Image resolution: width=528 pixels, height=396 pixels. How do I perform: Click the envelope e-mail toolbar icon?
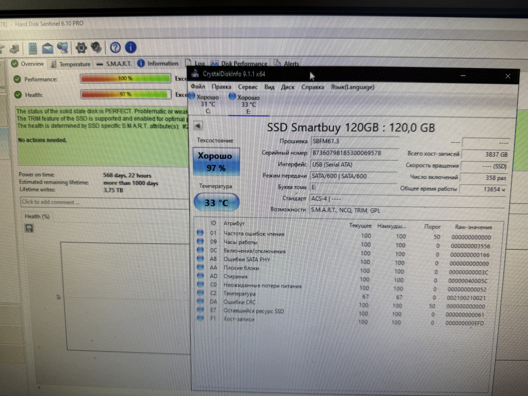coord(48,48)
